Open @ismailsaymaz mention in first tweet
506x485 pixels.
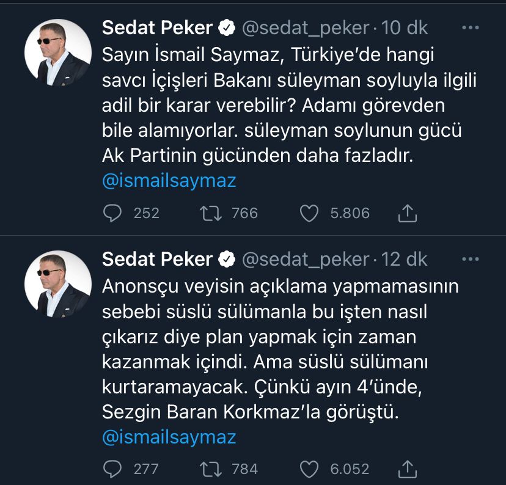click(169, 181)
